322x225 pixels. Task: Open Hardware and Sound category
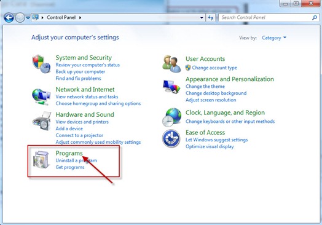(x=85, y=114)
